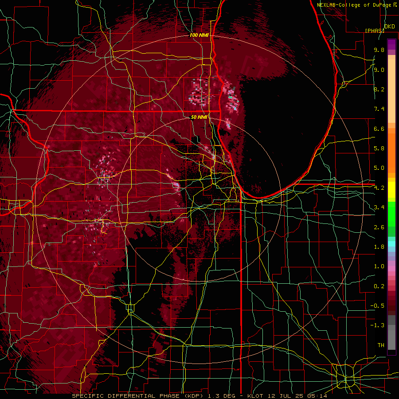Click the "2.6" legend value

[x=379, y=227]
